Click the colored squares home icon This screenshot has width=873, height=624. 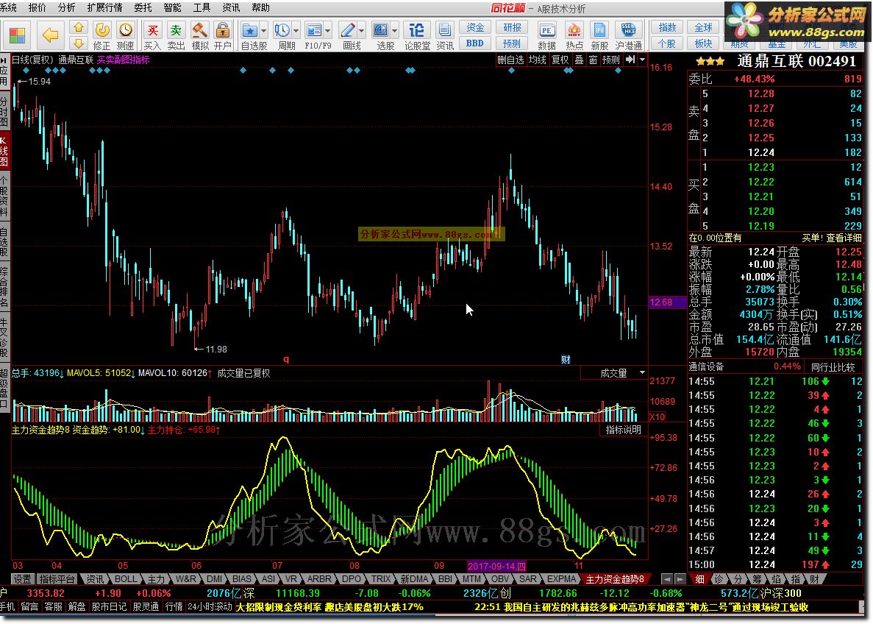tap(17, 35)
